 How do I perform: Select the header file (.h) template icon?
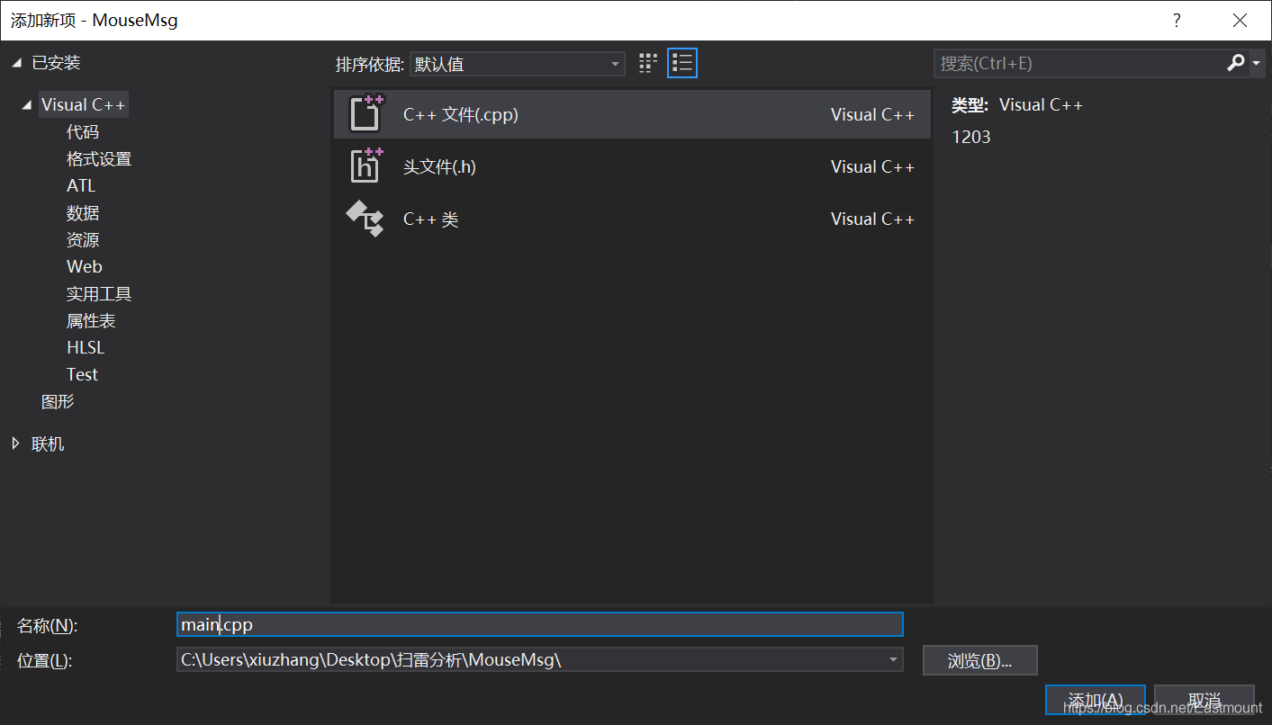(x=366, y=166)
